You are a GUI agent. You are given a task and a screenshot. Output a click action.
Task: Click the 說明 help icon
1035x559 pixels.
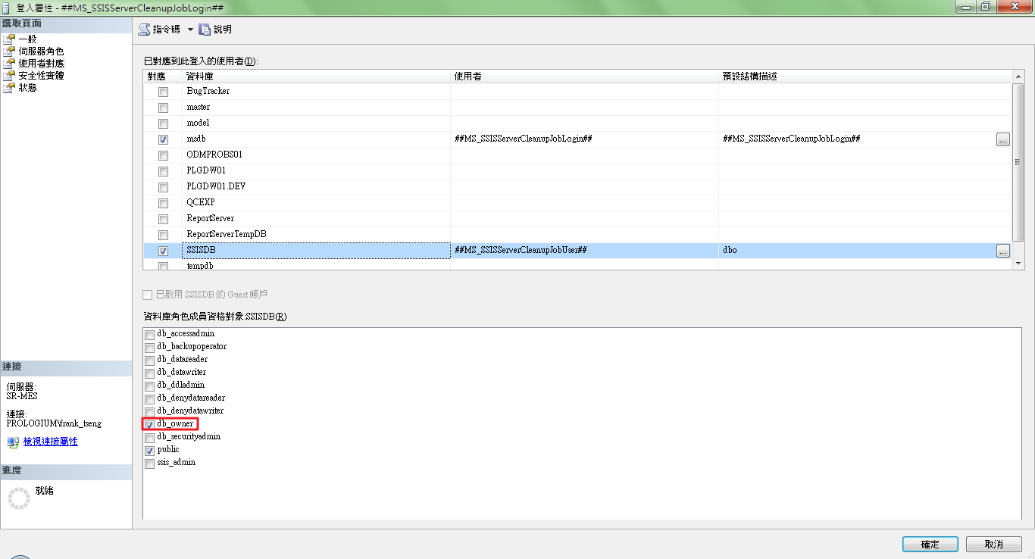coord(205,30)
